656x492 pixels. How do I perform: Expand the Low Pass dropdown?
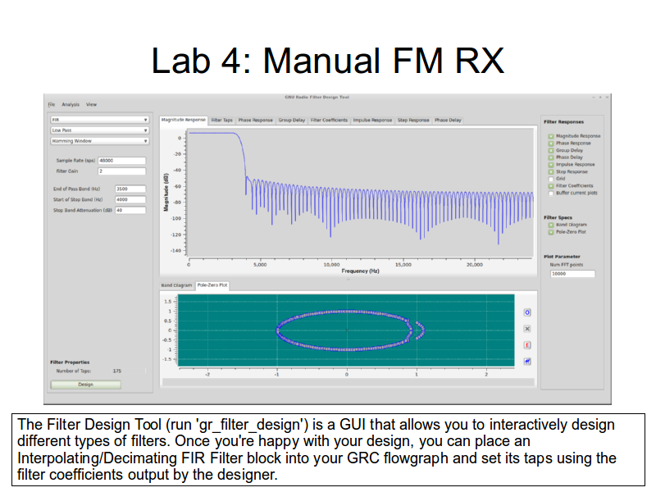tap(99, 130)
